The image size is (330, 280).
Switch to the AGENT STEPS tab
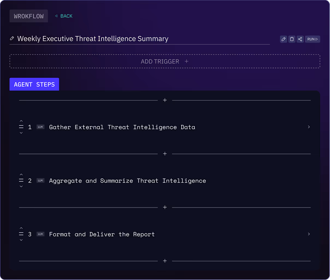(34, 84)
